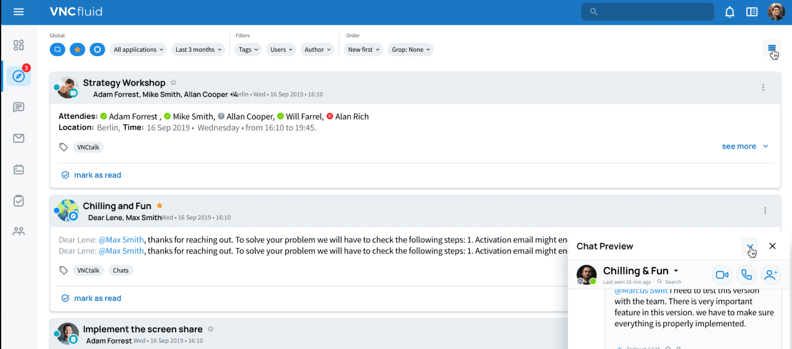Click the notifications bell icon
The image size is (792, 349).
(x=730, y=12)
